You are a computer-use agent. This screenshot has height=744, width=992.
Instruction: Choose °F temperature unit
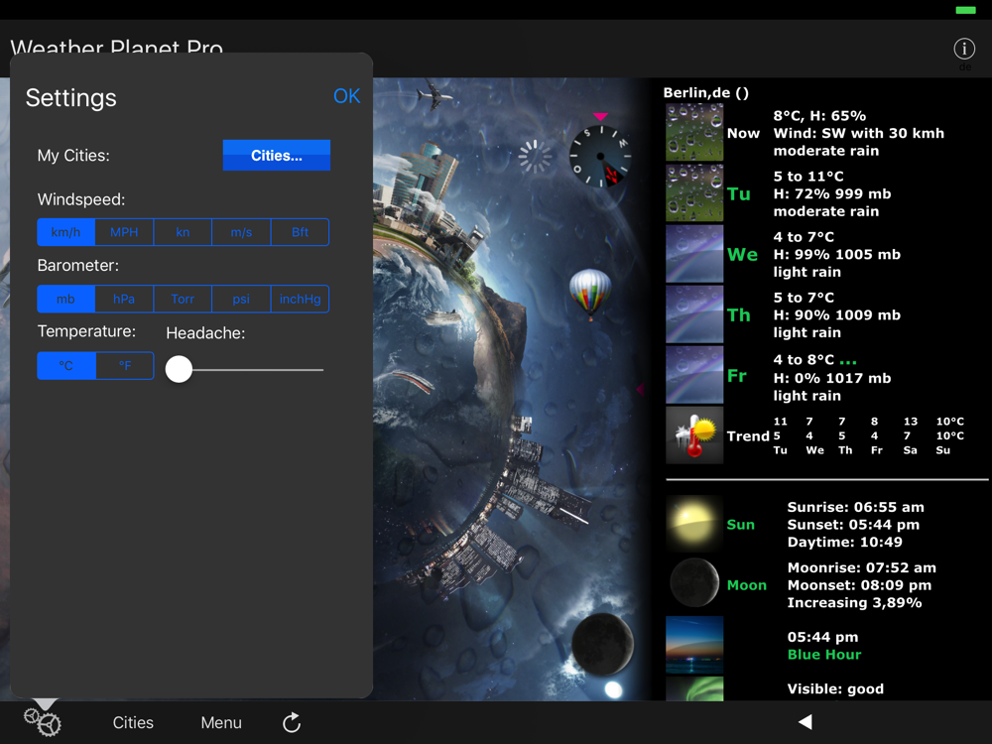coord(125,366)
